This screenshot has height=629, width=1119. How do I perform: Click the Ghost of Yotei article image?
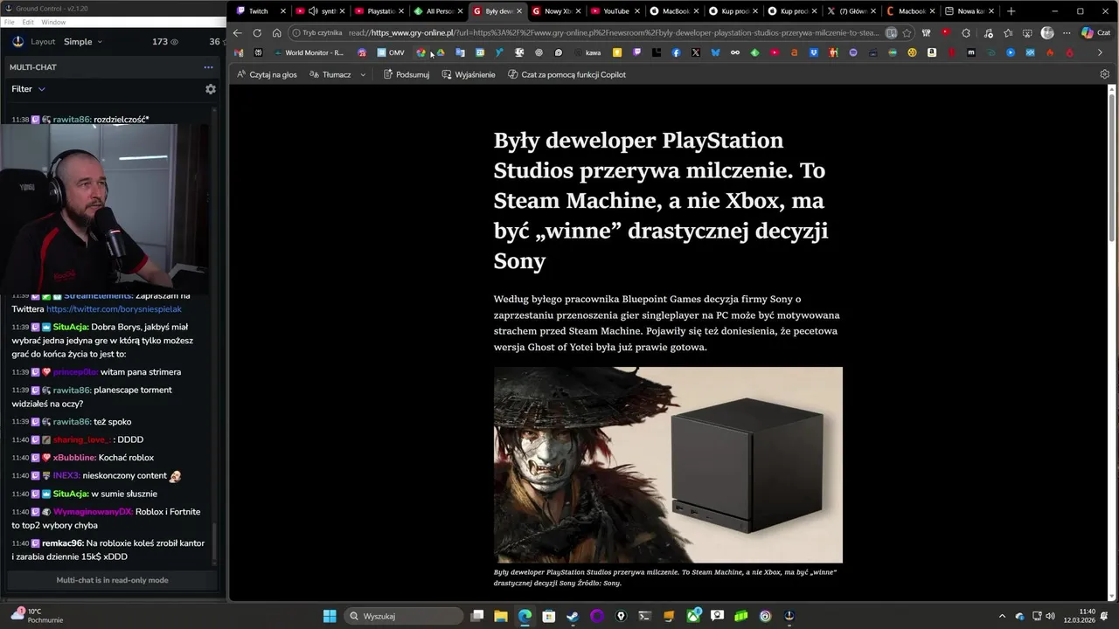(668, 465)
